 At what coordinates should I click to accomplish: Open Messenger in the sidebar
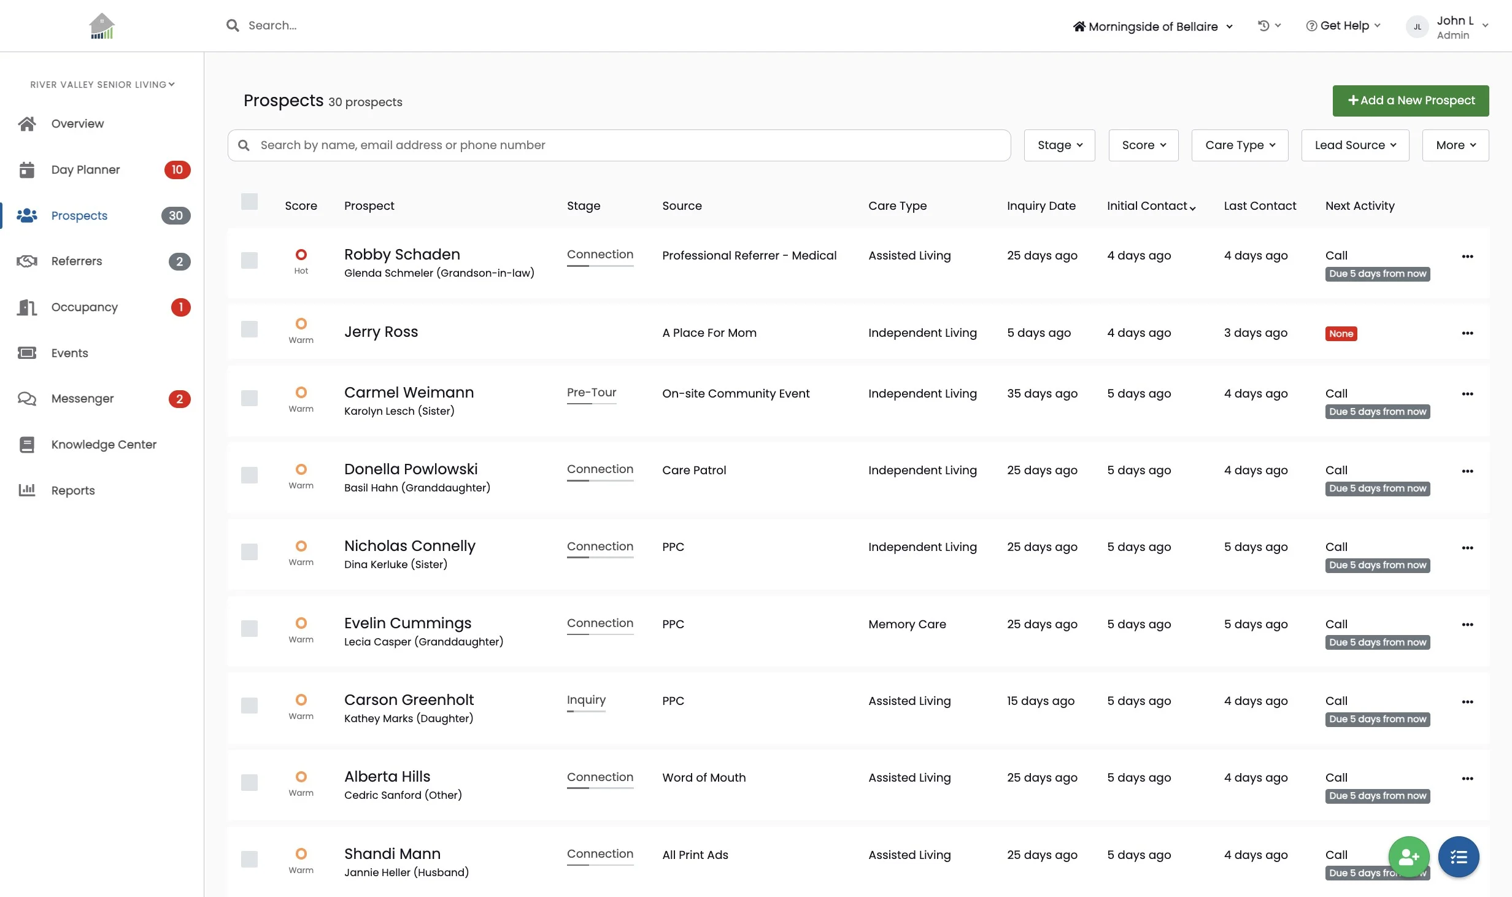pyautogui.click(x=83, y=399)
